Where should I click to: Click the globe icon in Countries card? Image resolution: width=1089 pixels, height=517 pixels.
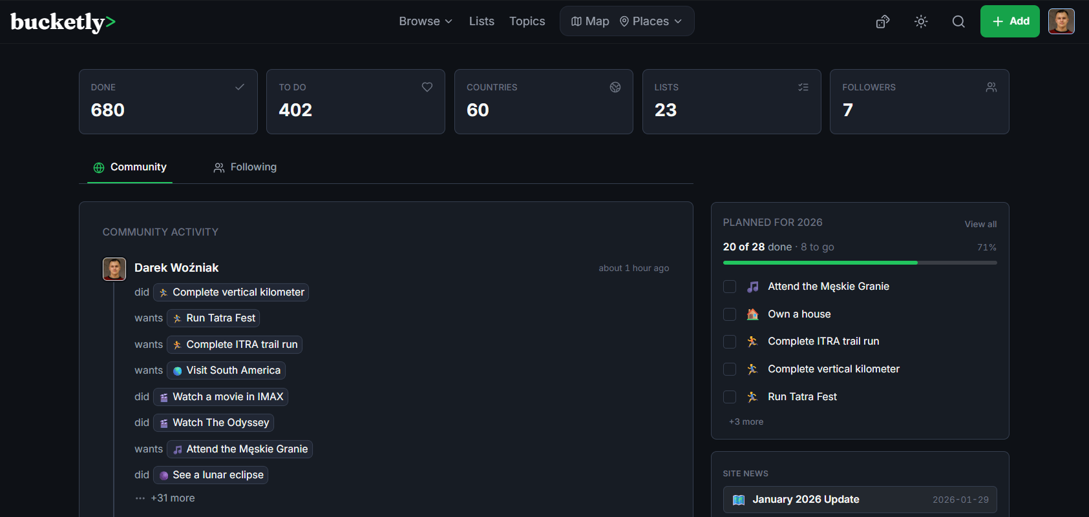click(x=615, y=87)
